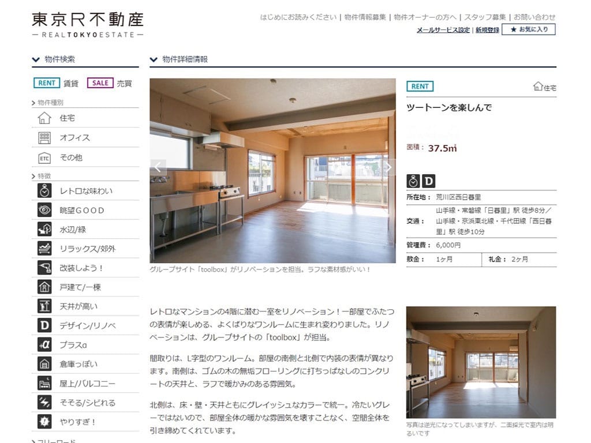Choose the 改装しよう drill icon
The image size is (591, 443).
[44, 268]
